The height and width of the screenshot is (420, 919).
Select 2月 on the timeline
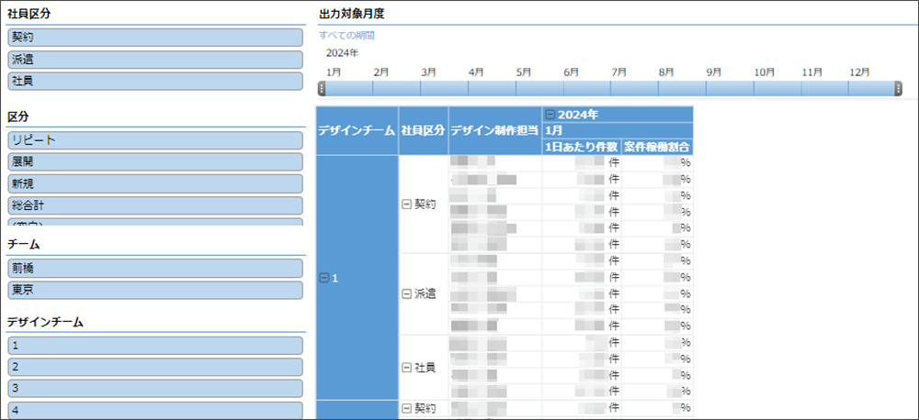(397, 88)
